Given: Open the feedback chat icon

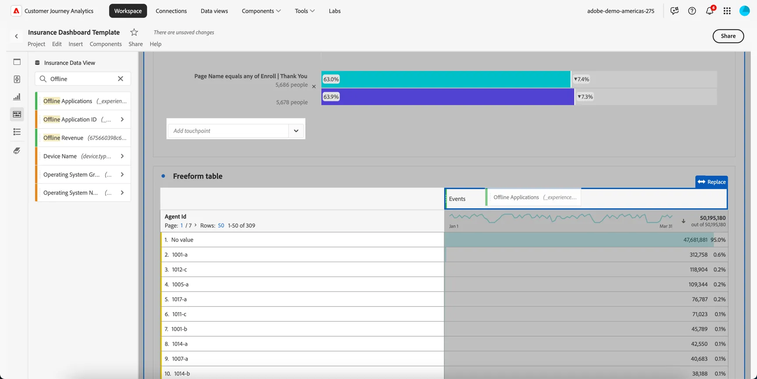Looking at the screenshot, I should [x=674, y=11].
